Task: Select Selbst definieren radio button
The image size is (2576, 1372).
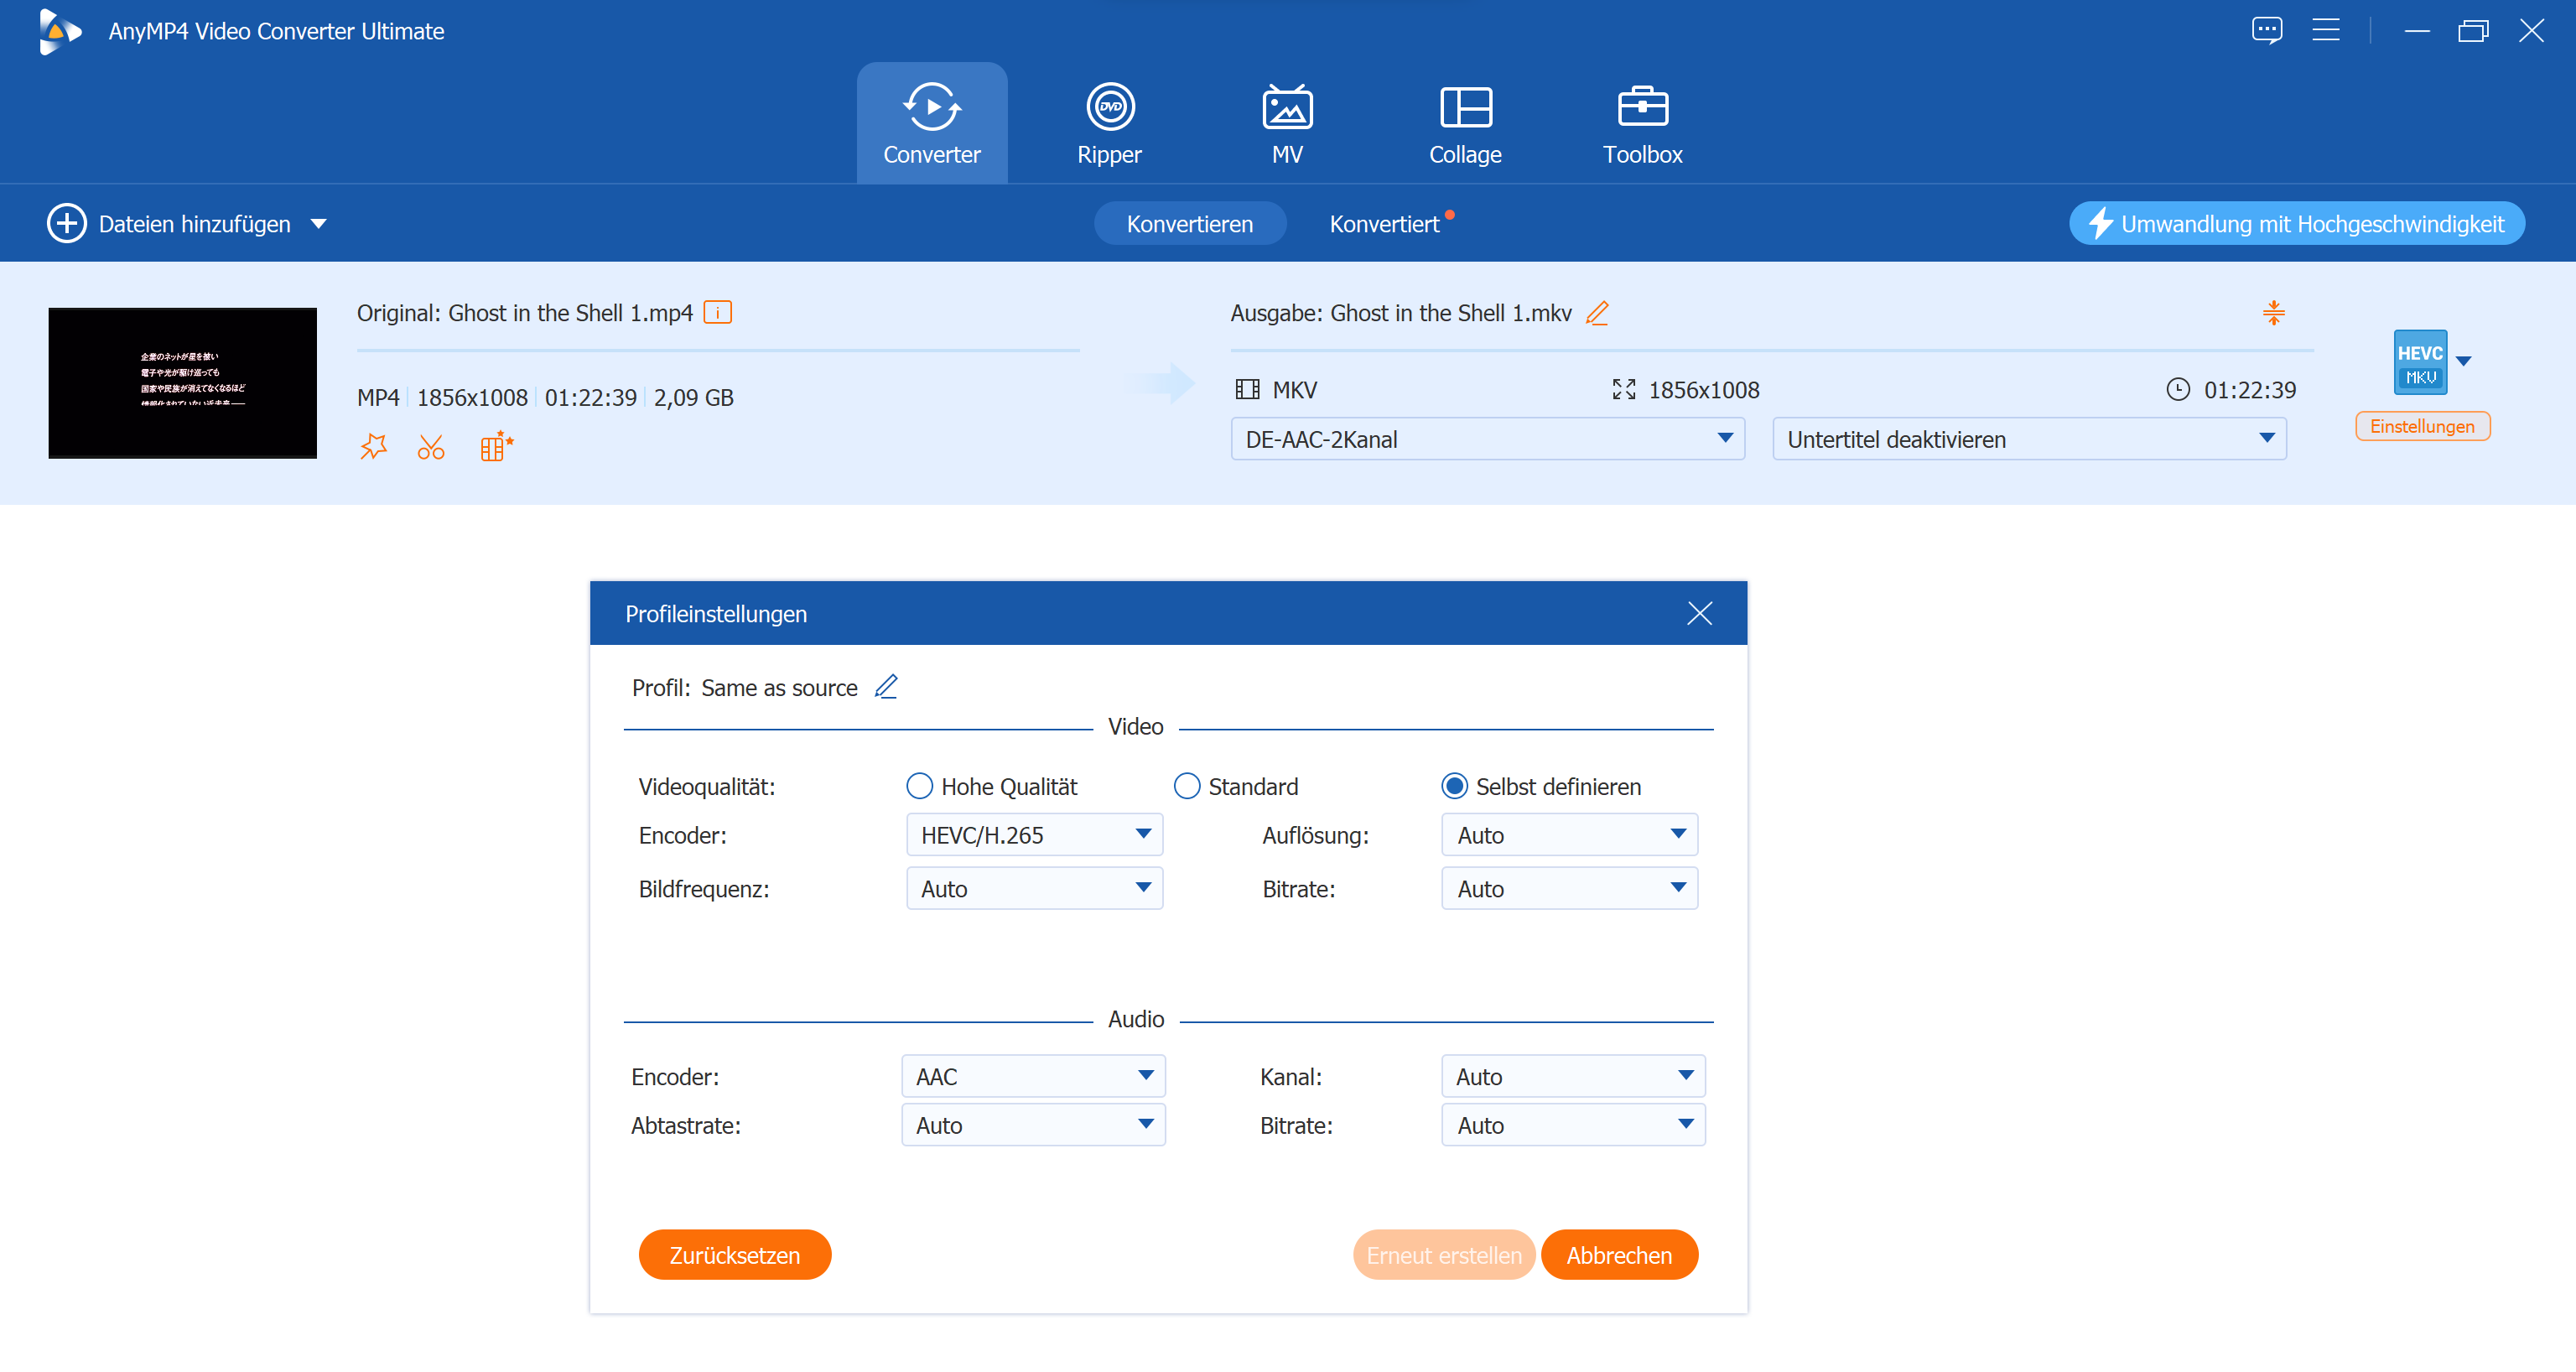Action: pyautogui.click(x=1454, y=786)
